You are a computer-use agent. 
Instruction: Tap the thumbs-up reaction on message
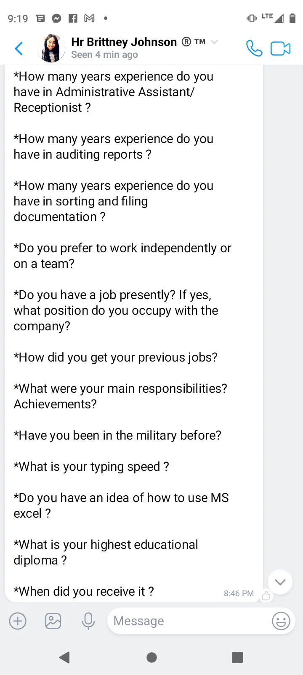(x=266, y=595)
